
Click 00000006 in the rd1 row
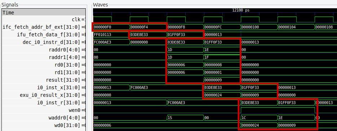click(176, 72)
